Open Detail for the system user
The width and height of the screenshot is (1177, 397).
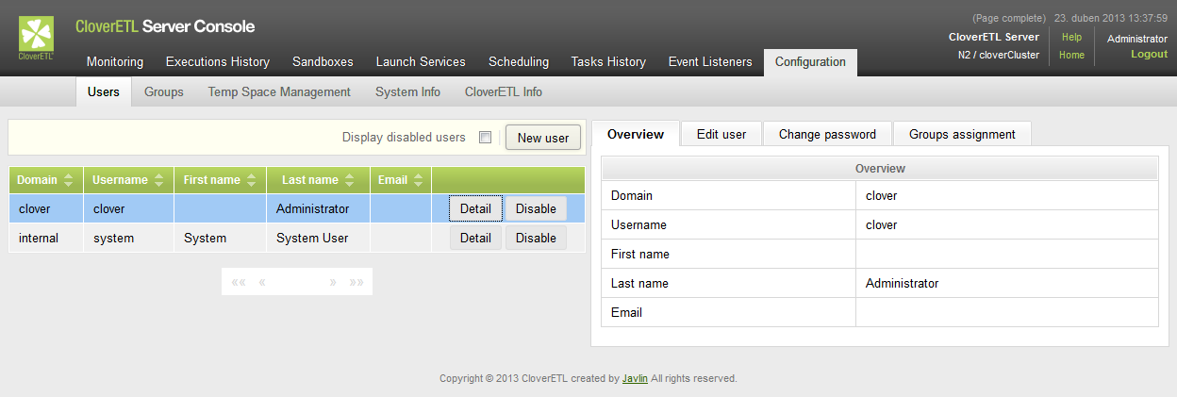click(475, 238)
